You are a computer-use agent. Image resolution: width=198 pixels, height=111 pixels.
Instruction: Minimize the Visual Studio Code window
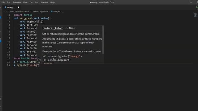tap(191, 2)
